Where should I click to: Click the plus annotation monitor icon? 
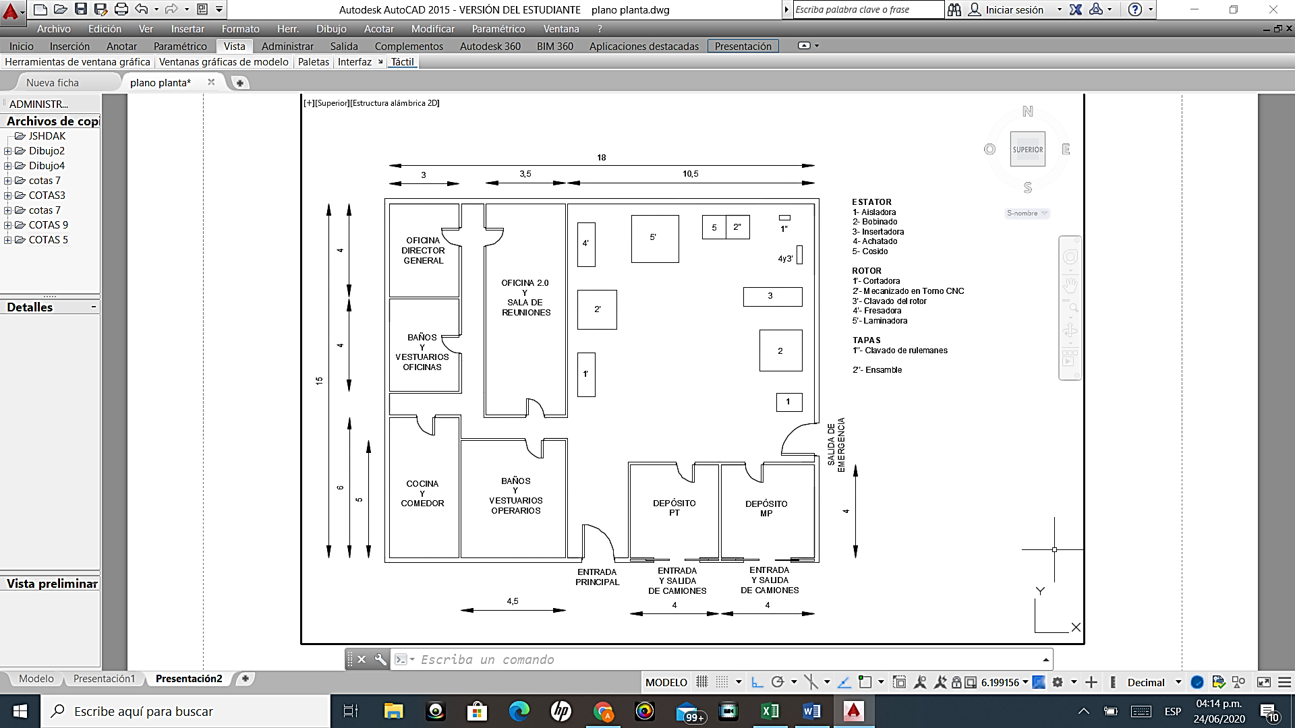click(1091, 682)
